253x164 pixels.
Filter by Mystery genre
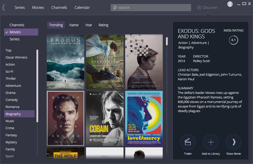pos(11,142)
